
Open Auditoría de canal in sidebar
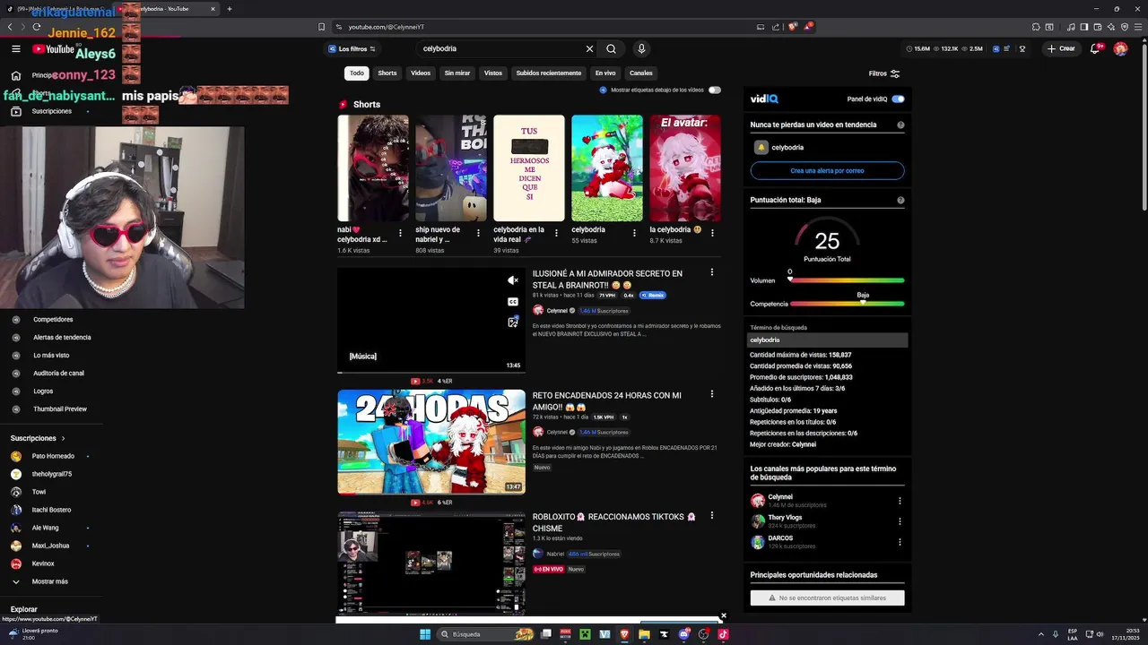click(58, 374)
